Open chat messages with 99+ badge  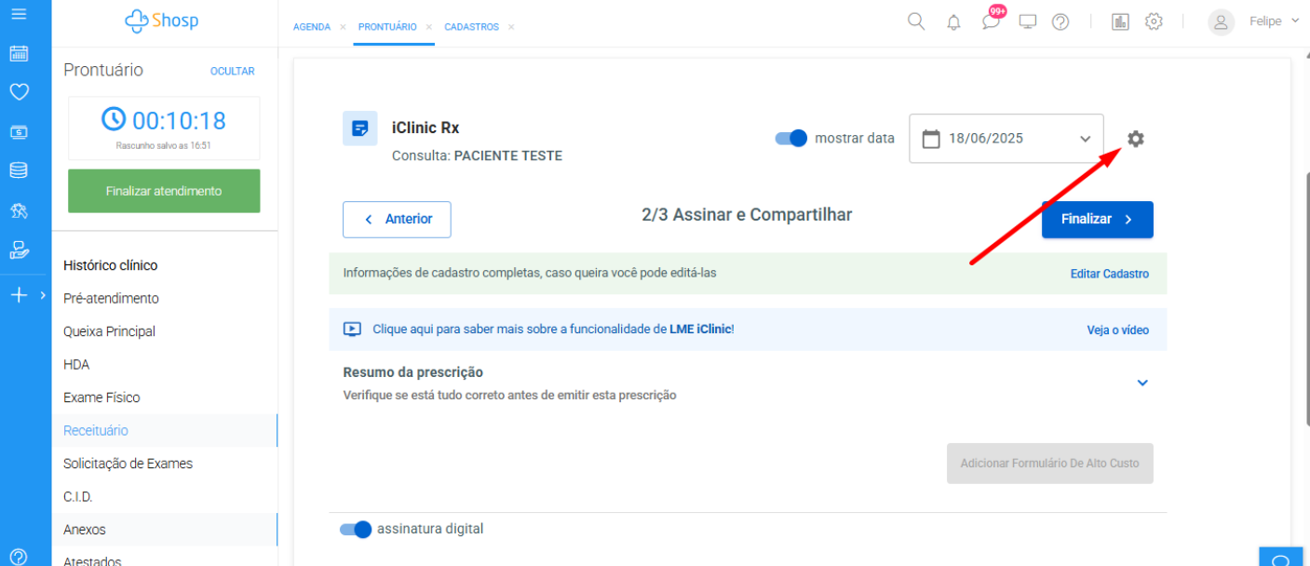(x=991, y=21)
